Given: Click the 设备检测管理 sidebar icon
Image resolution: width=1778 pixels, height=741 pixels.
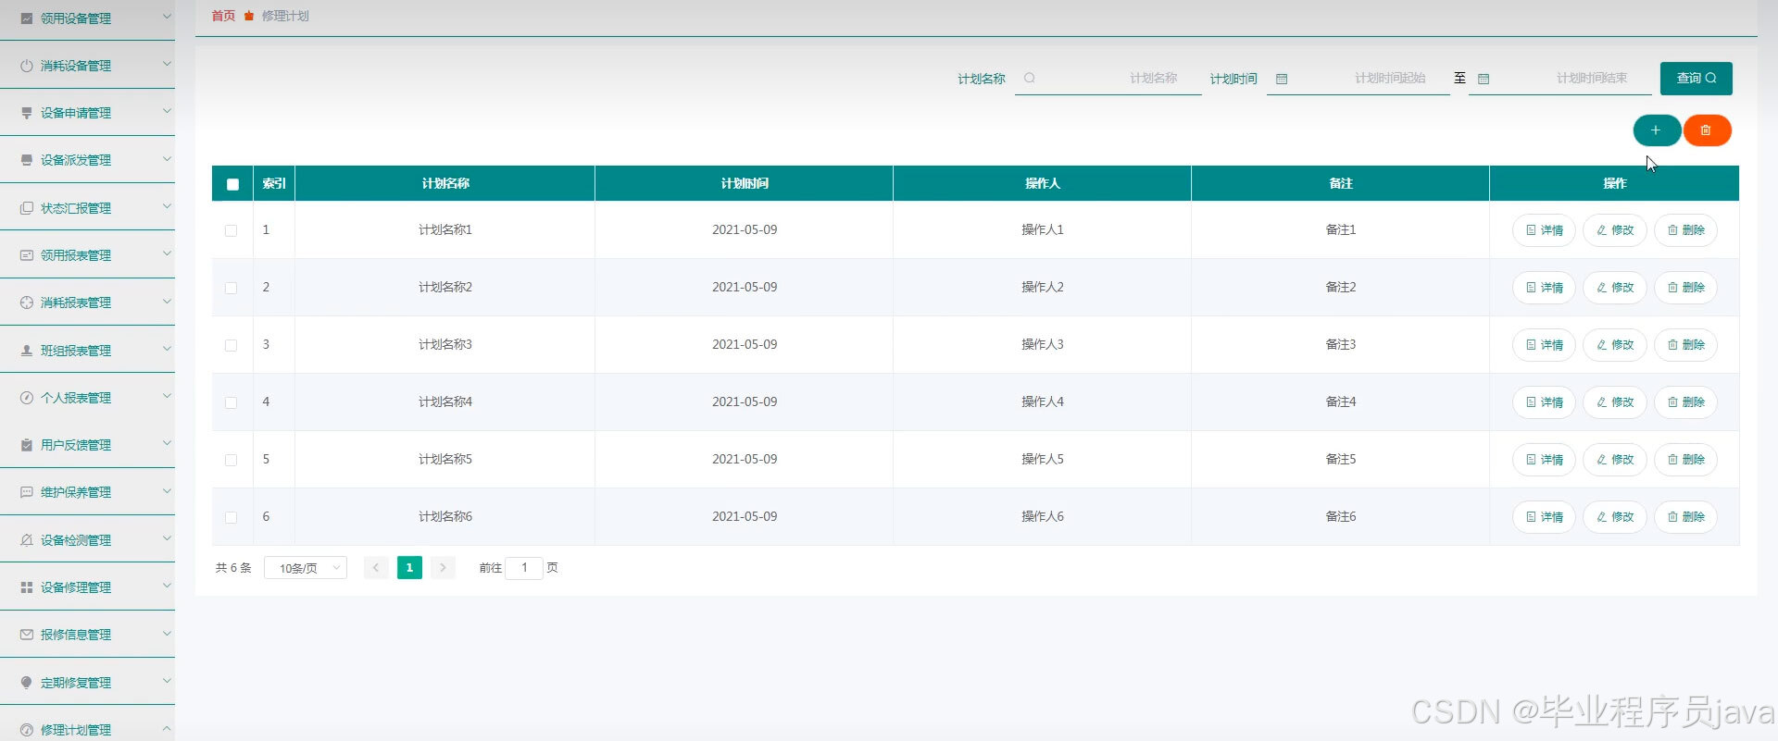Looking at the screenshot, I should [x=27, y=540].
